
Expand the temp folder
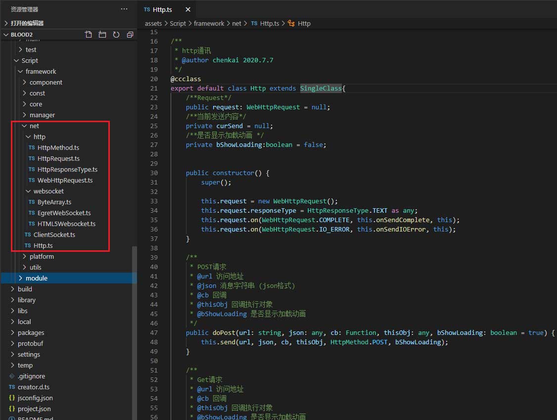click(12, 365)
